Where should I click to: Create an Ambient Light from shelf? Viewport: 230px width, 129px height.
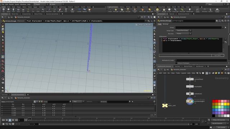[x=189, y=10]
